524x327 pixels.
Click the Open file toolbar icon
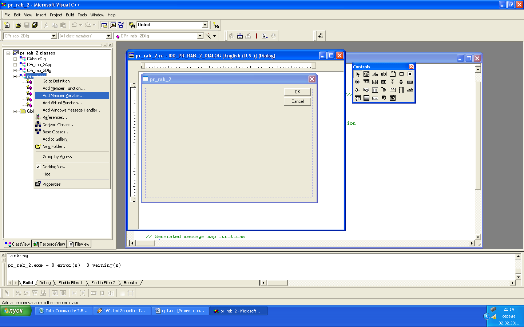coord(18,25)
